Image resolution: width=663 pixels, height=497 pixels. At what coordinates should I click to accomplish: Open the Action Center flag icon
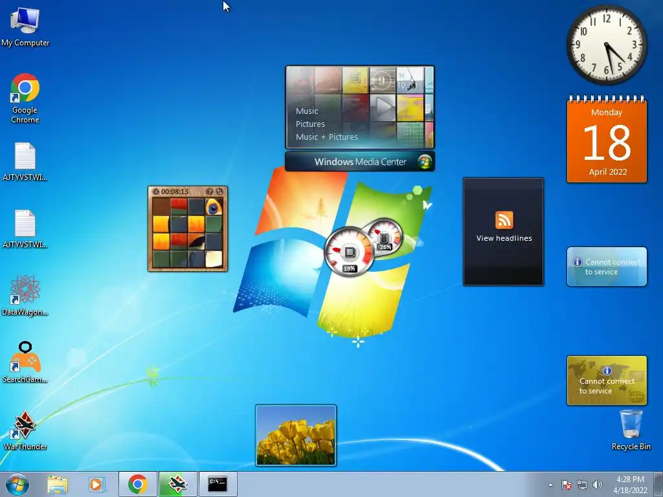point(567,485)
